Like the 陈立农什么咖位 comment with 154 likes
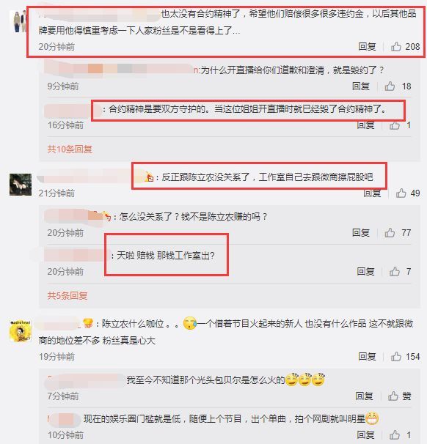Screen dimensions: 427x444 click(x=395, y=357)
